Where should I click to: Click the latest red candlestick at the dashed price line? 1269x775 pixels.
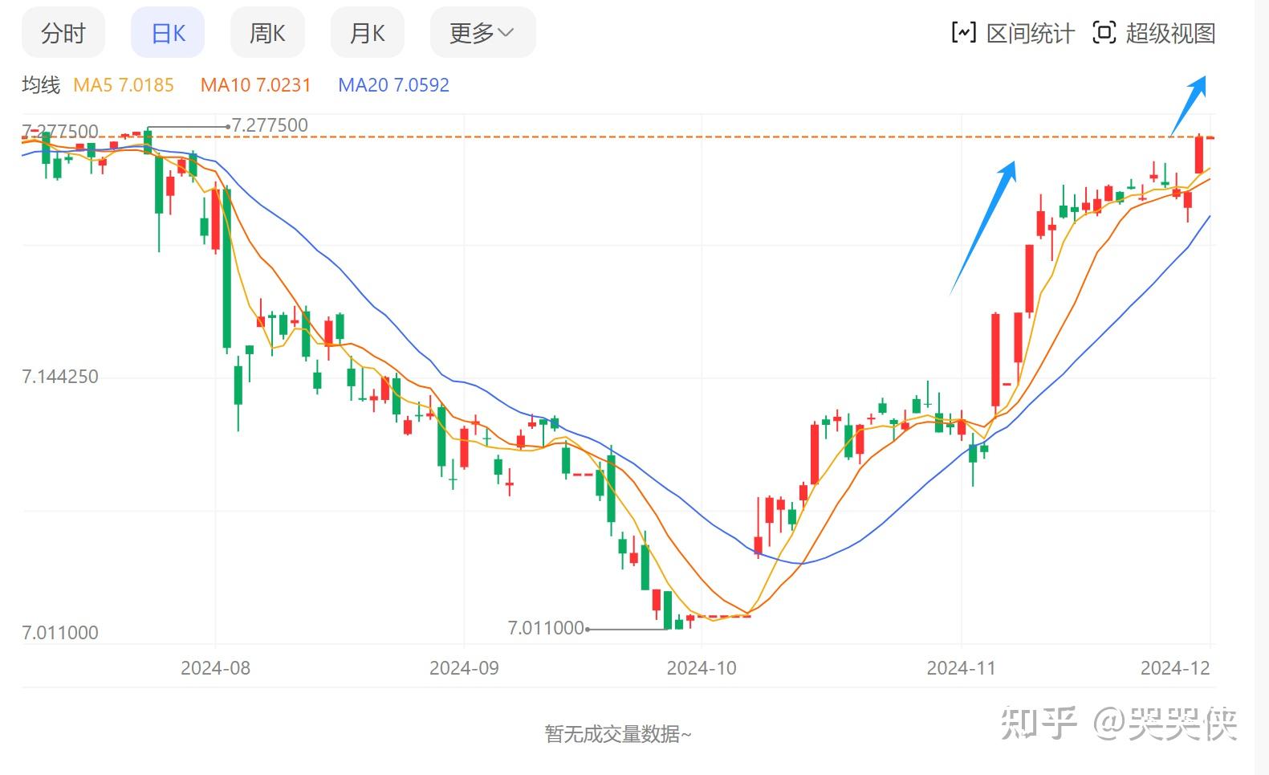tap(1199, 154)
